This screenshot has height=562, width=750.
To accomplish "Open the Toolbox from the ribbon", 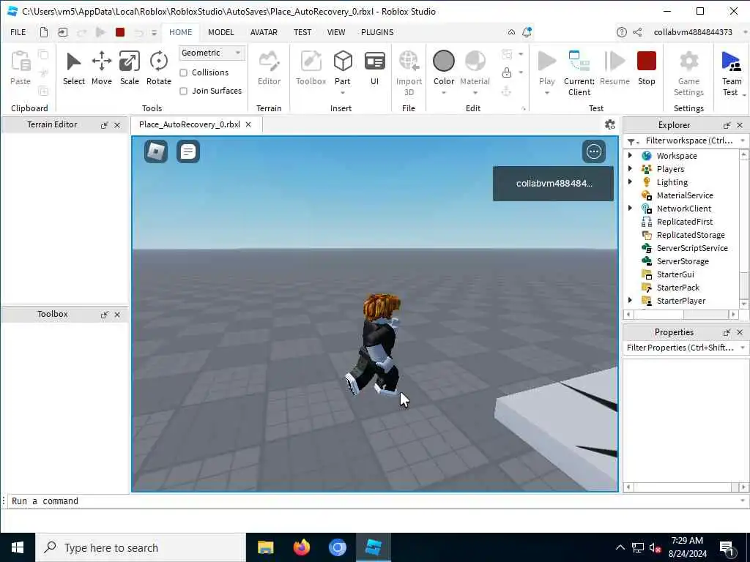I will [x=311, y=69].
